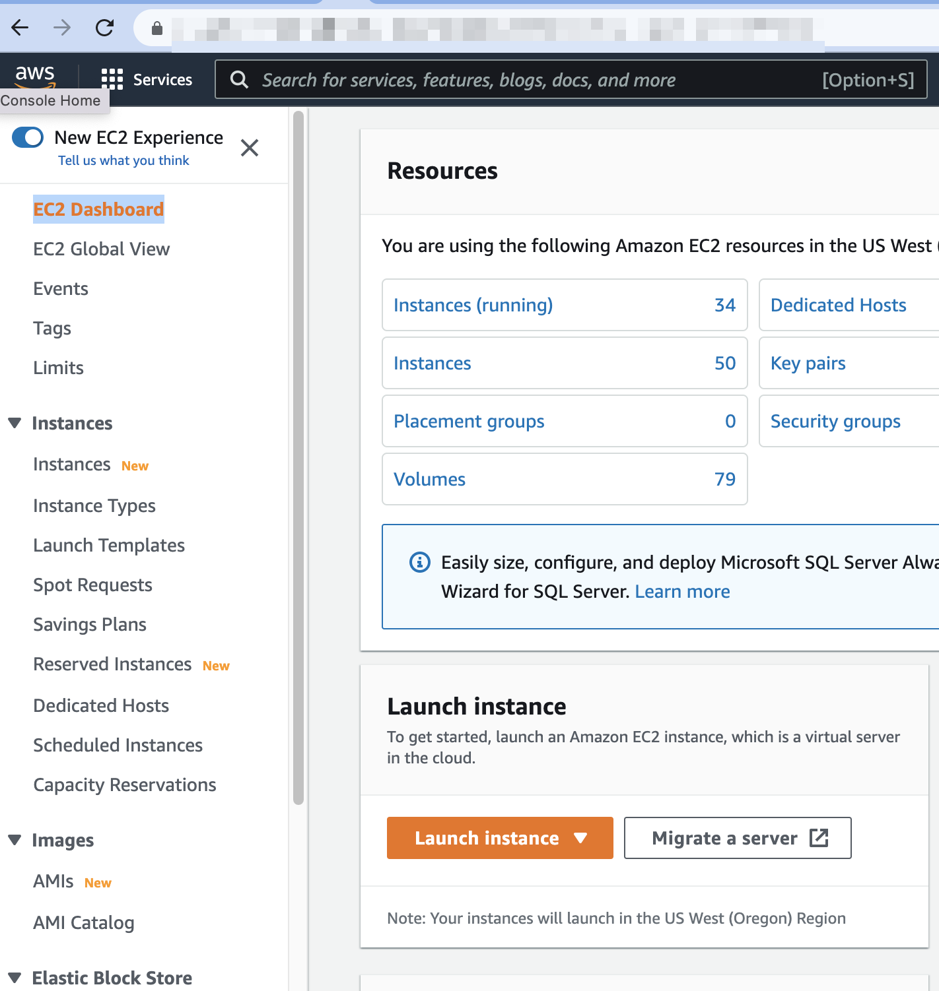
Task: Open Capacity Reservations in sidebar
Action: 125,784
